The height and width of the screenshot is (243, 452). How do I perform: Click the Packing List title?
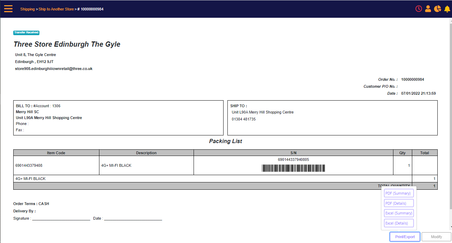226,141
